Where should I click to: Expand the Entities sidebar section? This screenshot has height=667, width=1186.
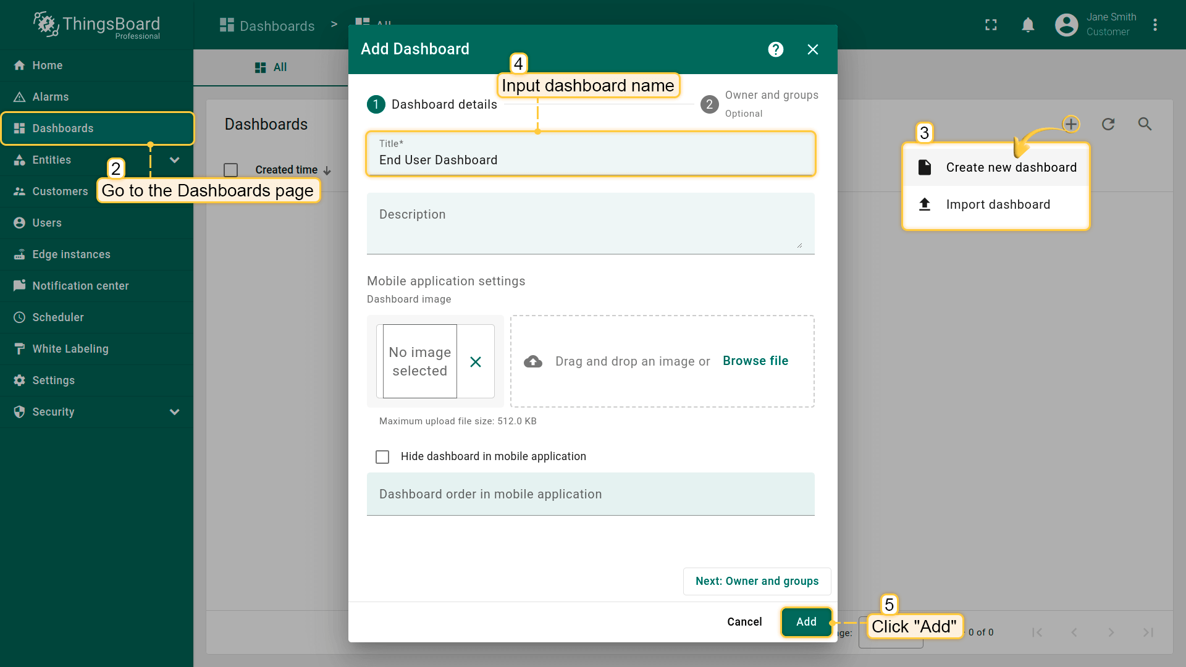(174, 160)
